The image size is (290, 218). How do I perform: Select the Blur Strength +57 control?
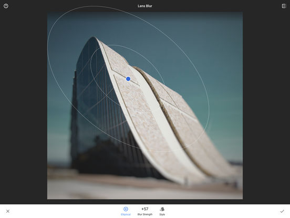coord(145,211)
